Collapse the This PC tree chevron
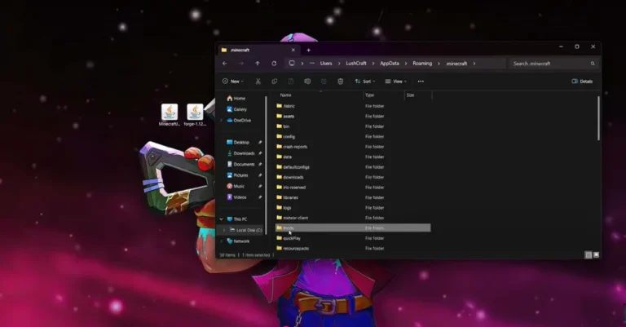The height and width of the screenshot is (327, 626). pos(221,219)
